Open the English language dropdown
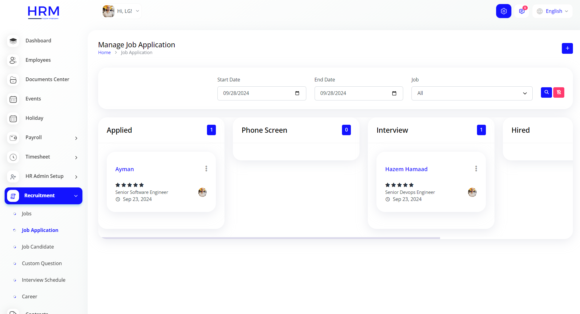Viewport: 580px width, 314px height. click(553, 11)
